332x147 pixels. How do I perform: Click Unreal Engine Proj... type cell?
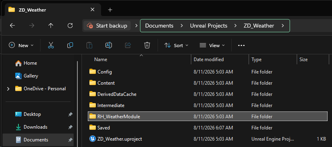click(x=273, y=139)
